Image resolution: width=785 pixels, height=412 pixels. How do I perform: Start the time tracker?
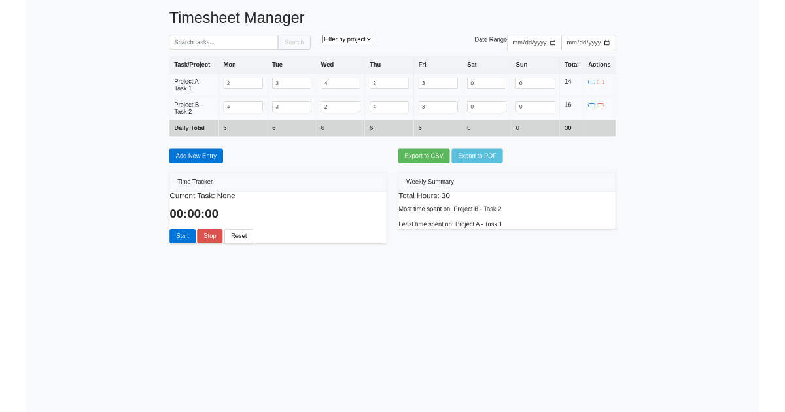(x=182, y=236)
